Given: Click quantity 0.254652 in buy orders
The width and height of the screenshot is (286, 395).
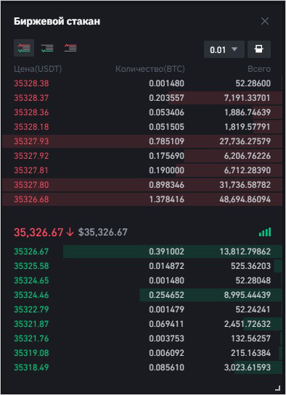Looking at the screenshot, I should click(x=166, y=295).
